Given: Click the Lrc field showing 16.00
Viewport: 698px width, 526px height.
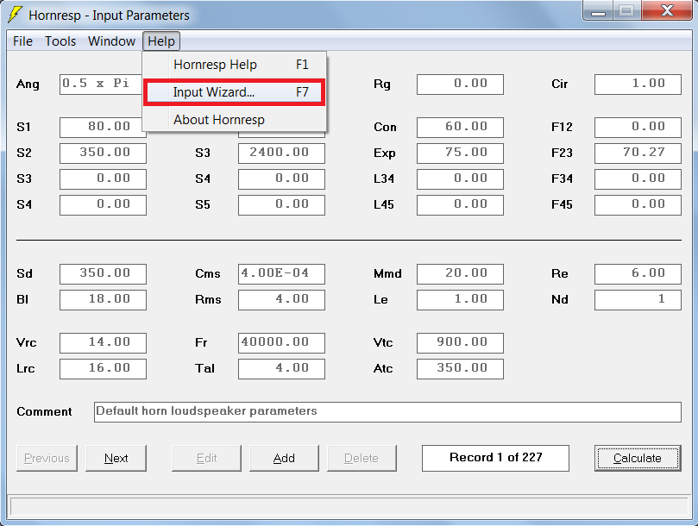Looking at the screenshot, I should pos(103,368).
